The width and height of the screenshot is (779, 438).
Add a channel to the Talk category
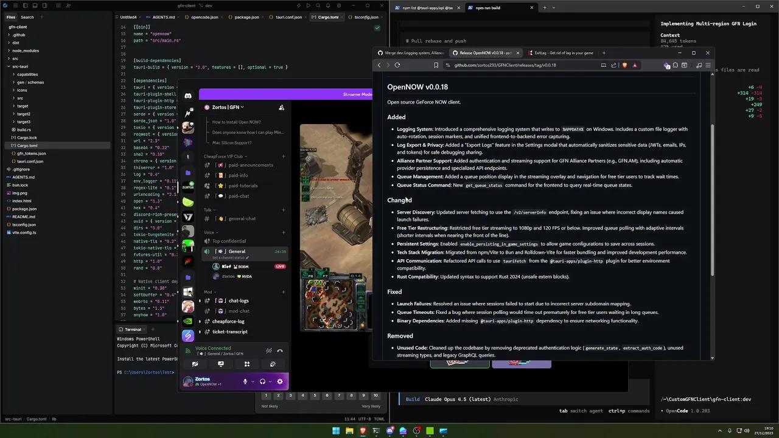tap(283, 210)
